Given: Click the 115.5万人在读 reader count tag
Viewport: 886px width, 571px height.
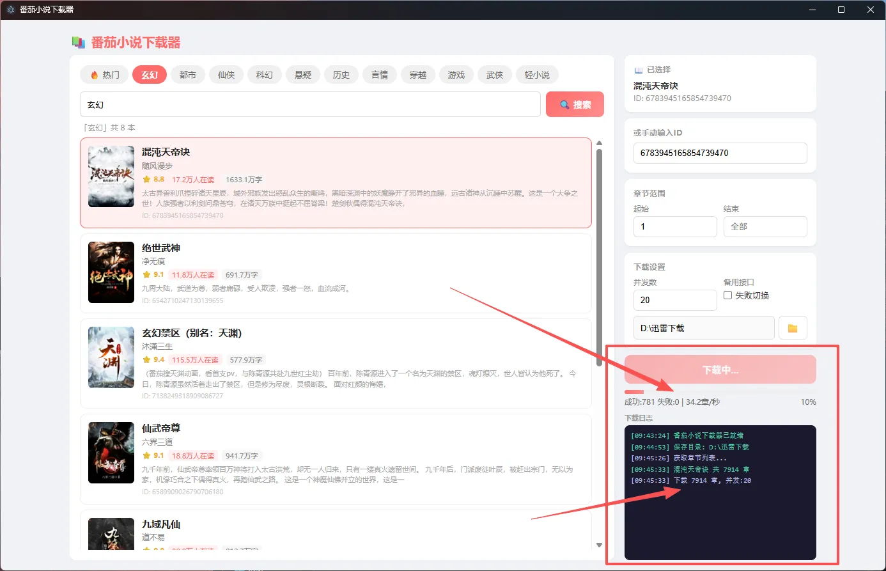Looking at the screenshot, I should [195, 360].
